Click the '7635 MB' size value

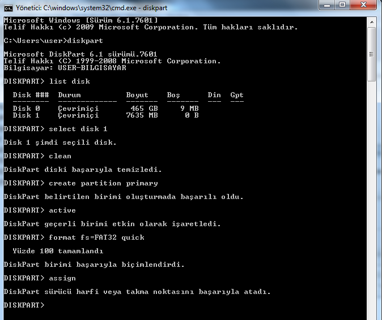(142, 115)
